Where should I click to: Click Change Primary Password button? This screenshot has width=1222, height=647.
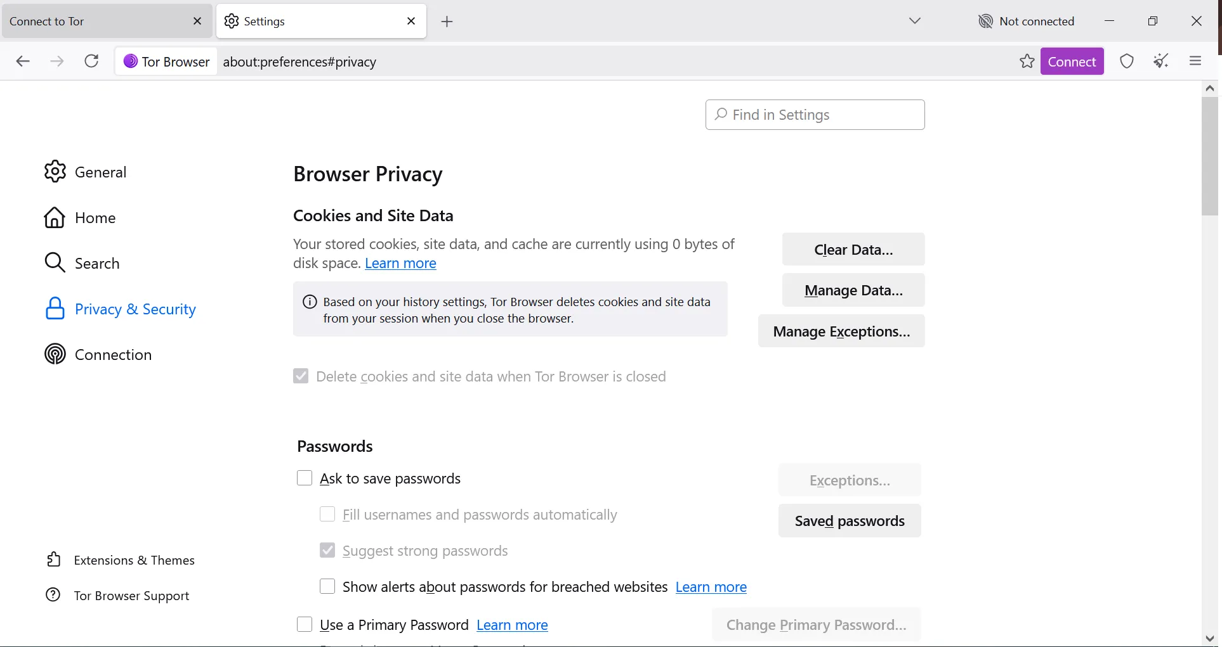coord(816,624)
